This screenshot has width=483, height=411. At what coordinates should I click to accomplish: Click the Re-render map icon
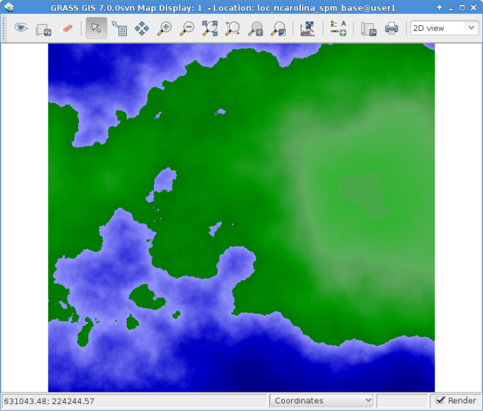click(x=44, y=28)
